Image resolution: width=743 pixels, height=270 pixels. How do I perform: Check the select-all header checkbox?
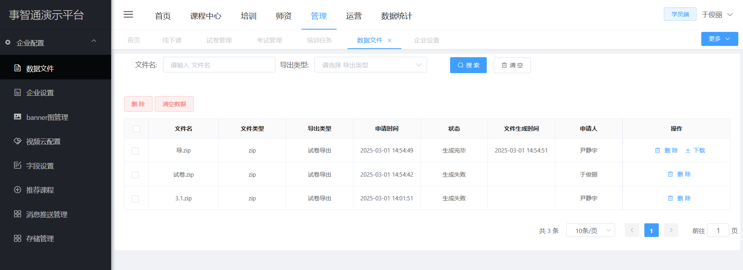[x=136, y=129]
